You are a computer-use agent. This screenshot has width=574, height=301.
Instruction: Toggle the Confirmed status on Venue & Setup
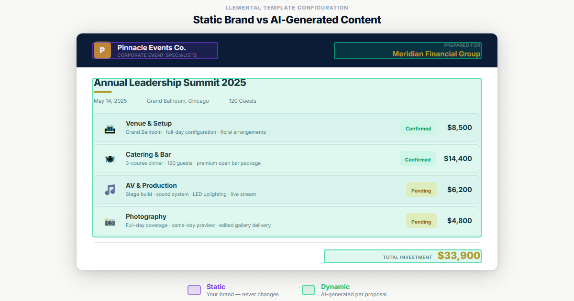[418, 128]
